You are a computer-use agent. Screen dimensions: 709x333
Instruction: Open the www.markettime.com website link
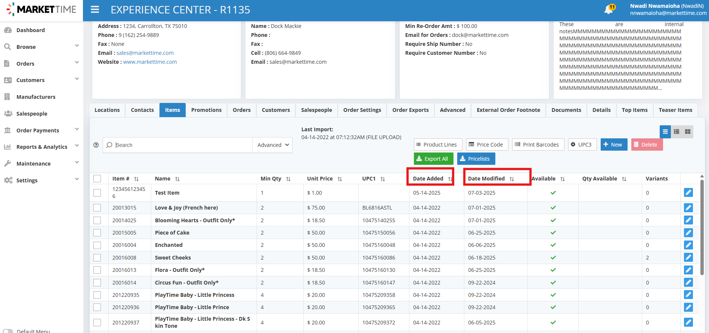pyautogui.click(x=150, y=62)
